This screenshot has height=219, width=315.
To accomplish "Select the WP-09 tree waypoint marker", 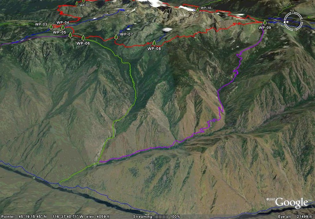I will [265, 22].
